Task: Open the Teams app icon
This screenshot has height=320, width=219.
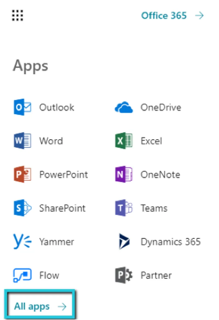Action: tap(124, 208)
